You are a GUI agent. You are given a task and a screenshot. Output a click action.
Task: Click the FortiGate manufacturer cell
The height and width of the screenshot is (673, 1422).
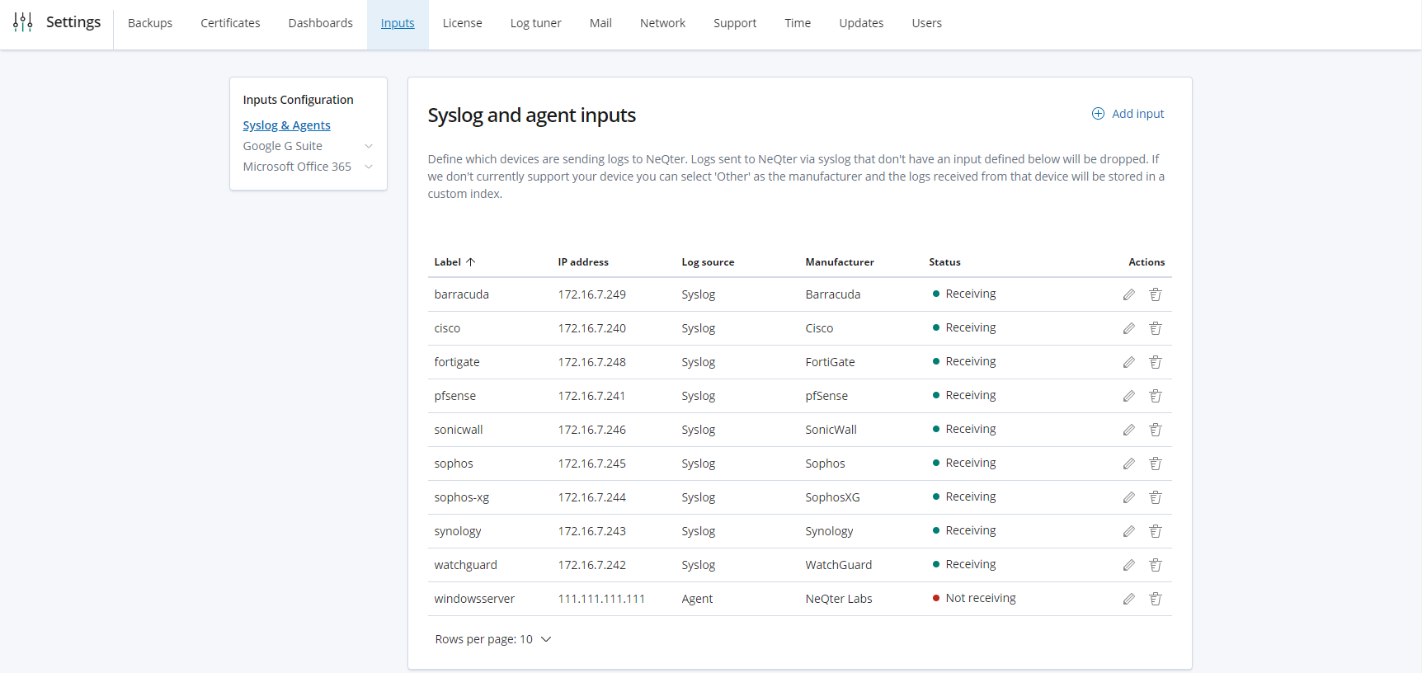click(x=830, y=362)
